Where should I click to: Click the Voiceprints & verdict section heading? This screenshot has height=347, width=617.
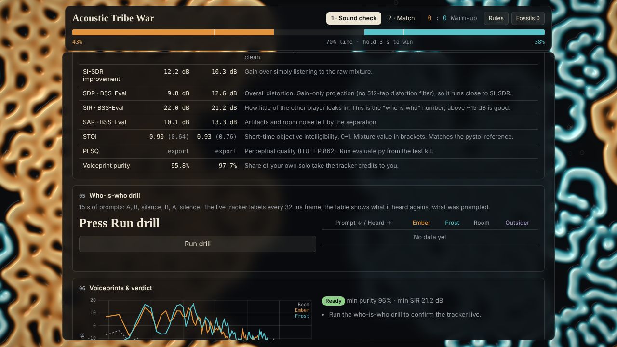(x=121, y=288)
